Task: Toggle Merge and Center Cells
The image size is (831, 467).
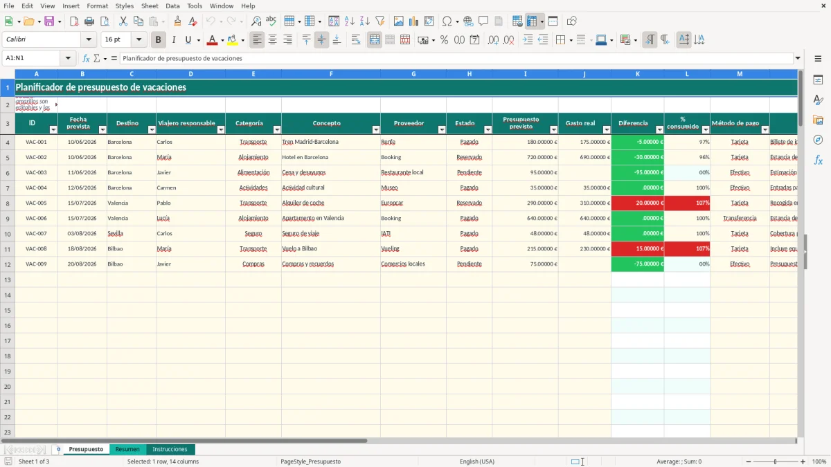Action: pos(375,40)
